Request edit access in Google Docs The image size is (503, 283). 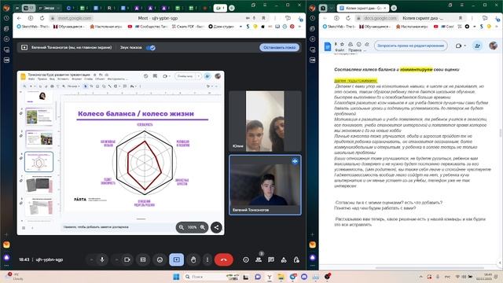(410, 46)
